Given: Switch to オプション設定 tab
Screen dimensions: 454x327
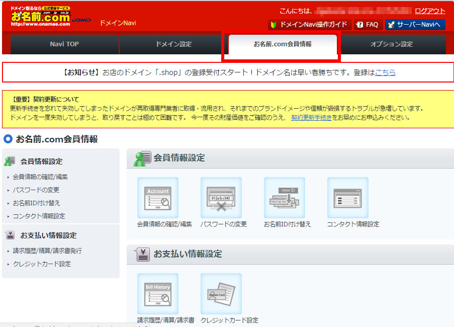Looking at the screenshot, I should tap(391, 44).
